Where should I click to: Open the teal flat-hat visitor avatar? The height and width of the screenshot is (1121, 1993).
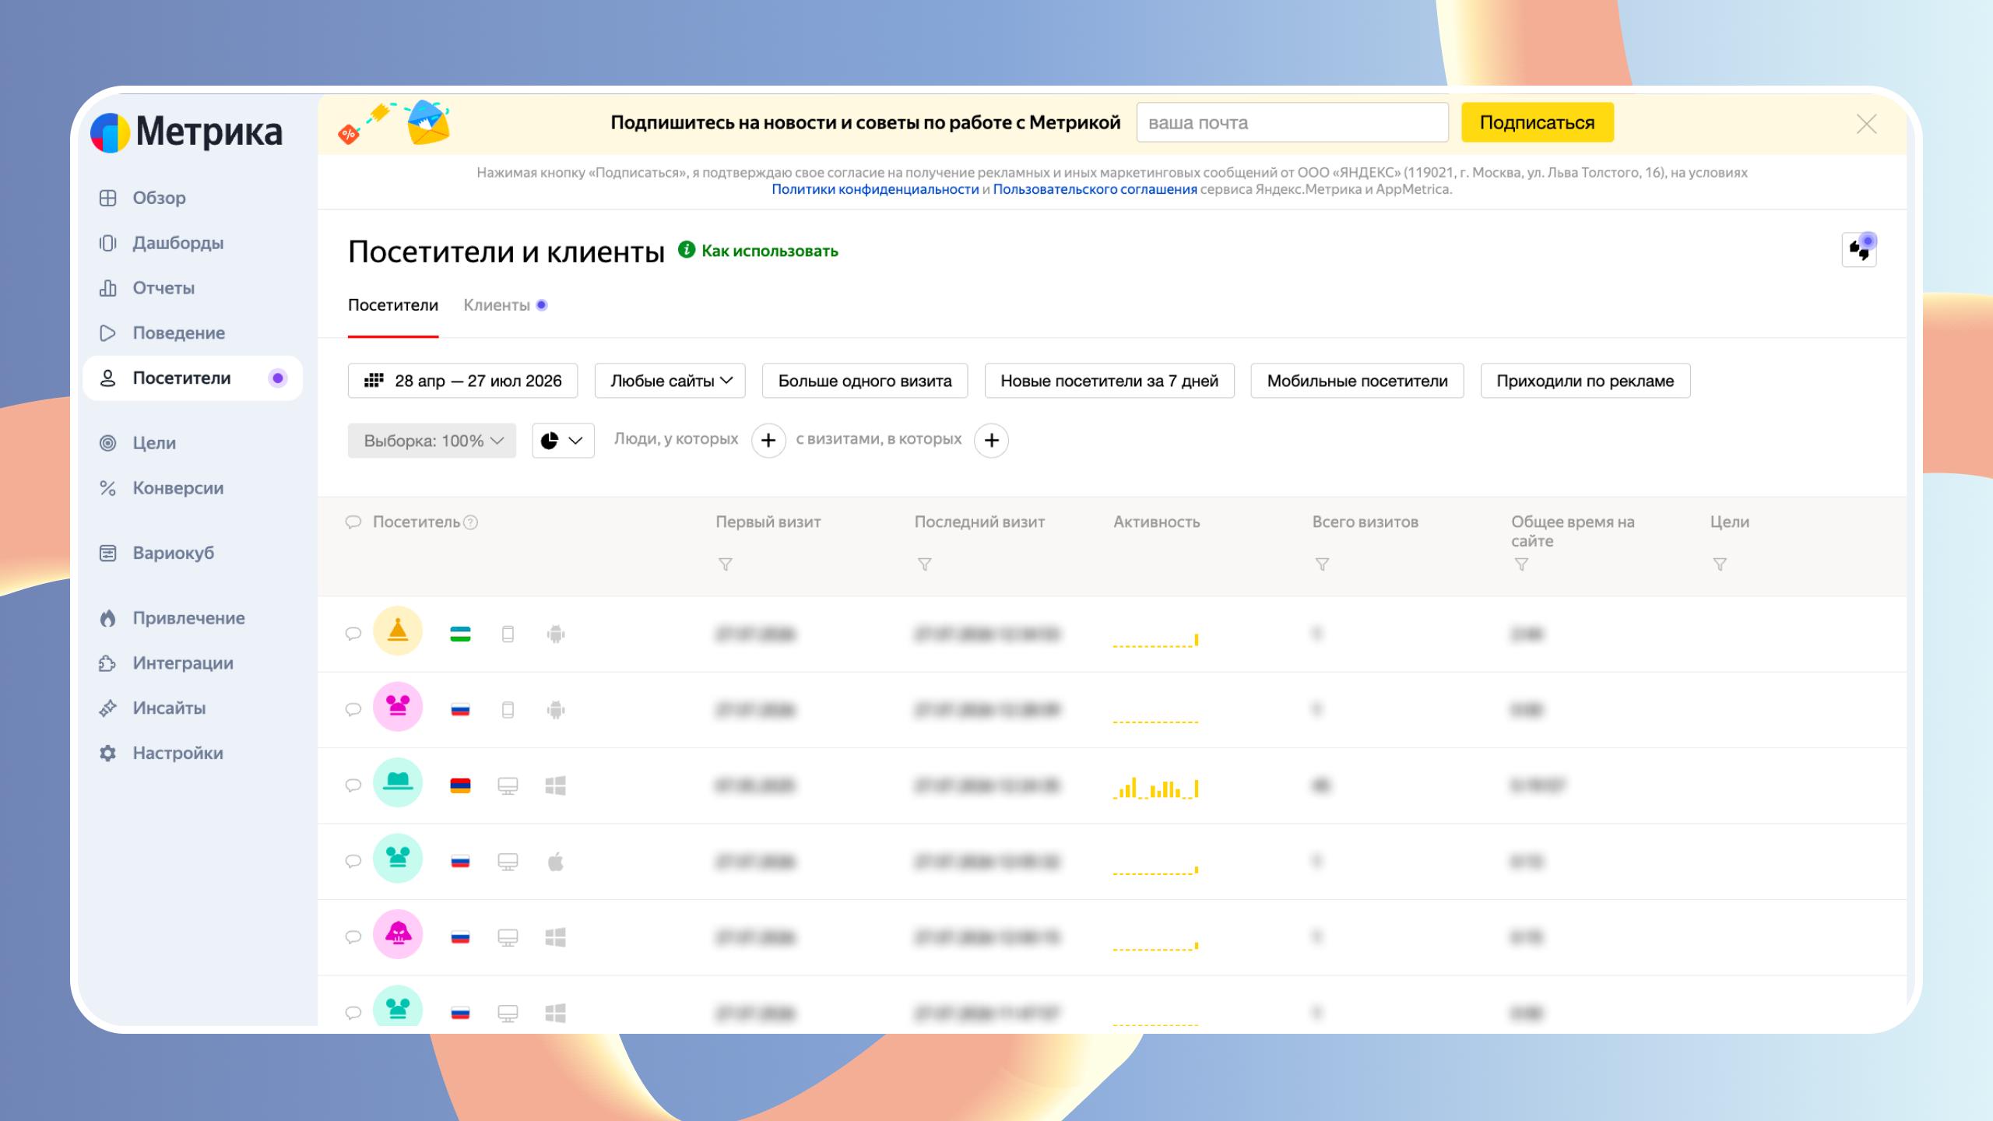398,782
